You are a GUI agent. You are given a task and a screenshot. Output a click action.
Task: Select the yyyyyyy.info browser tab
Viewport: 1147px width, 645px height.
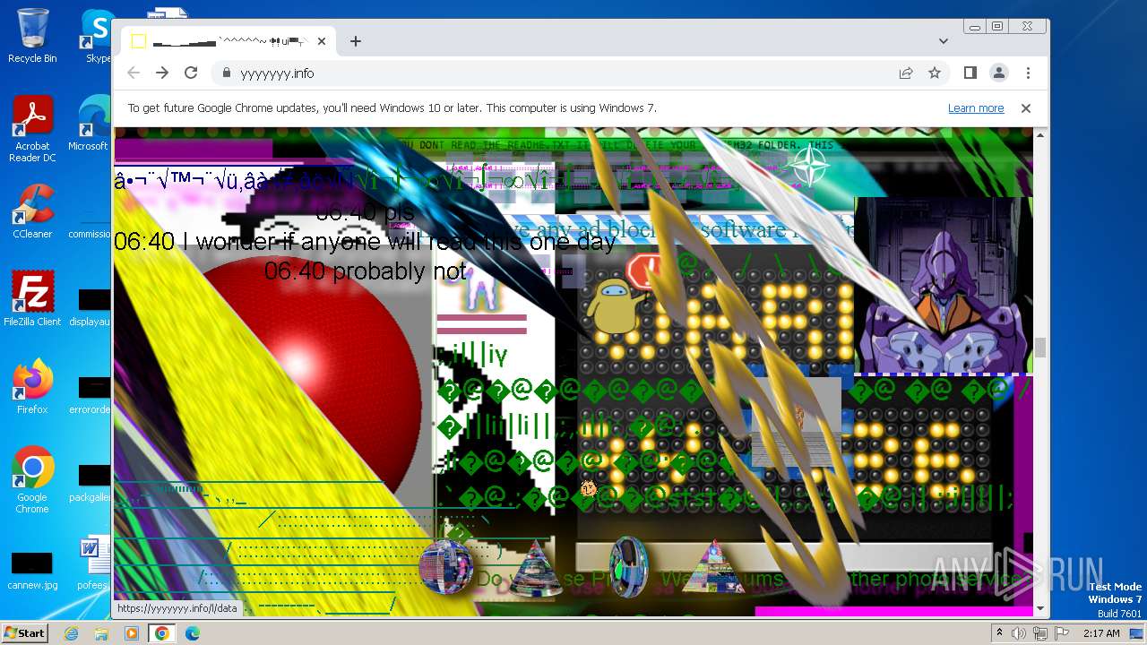[229, 41]
